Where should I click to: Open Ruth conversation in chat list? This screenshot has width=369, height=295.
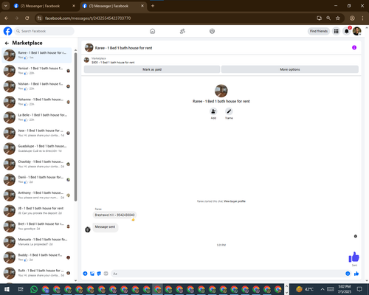(x=37, y=273)
